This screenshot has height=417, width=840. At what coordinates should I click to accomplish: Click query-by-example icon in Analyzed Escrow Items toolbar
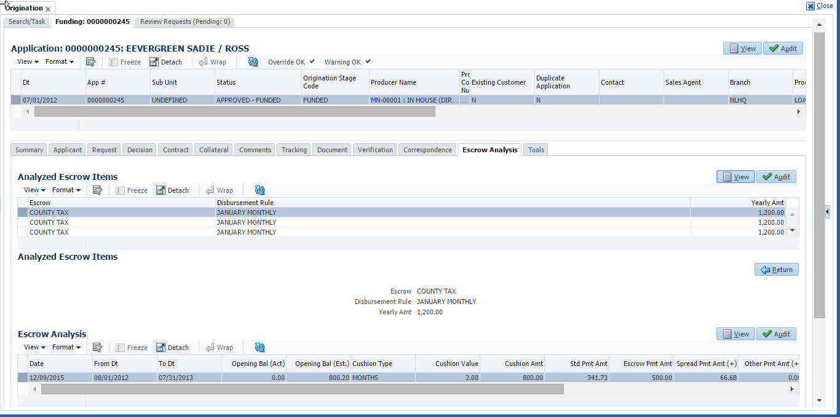(97, 190)
